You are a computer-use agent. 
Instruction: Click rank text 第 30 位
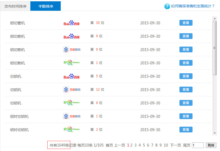point(97,23)
